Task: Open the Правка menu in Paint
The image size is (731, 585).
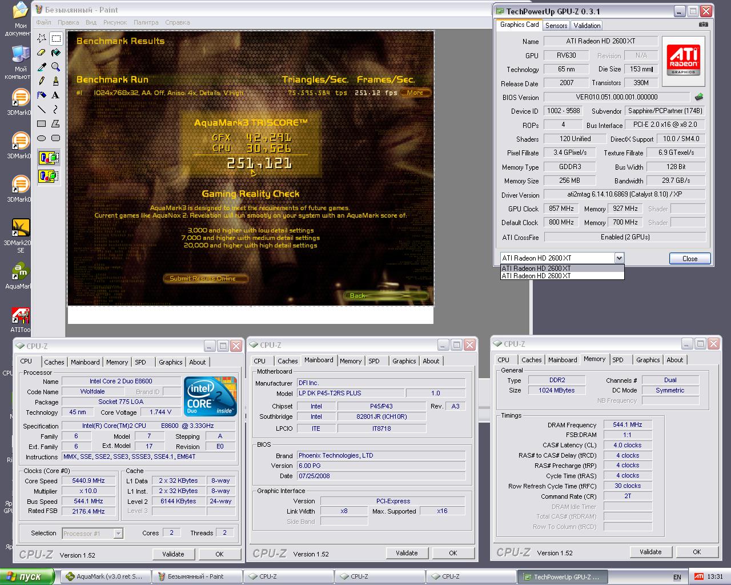Action: (x=69, y=22)
